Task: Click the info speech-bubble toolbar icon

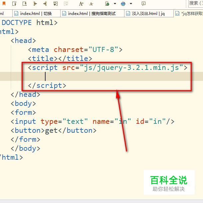Action: 143,4
